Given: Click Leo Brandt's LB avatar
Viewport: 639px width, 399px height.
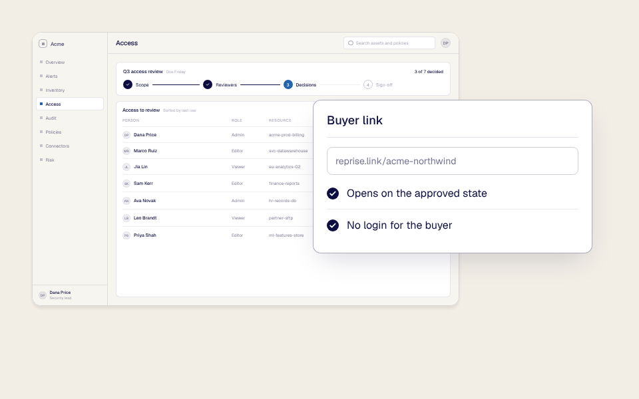Looking at the screenshot, I should tap(126, 218).
